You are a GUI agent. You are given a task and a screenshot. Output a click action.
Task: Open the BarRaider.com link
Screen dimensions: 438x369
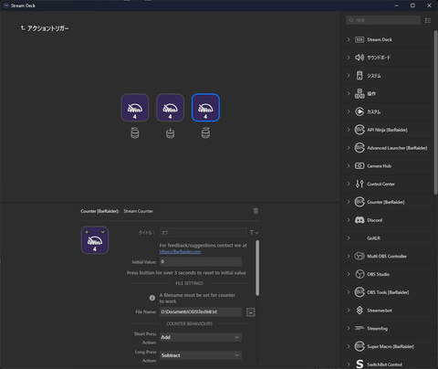click(180, 252)
